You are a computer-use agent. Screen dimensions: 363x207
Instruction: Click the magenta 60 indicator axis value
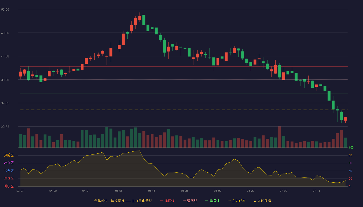[x=350, y=163]
